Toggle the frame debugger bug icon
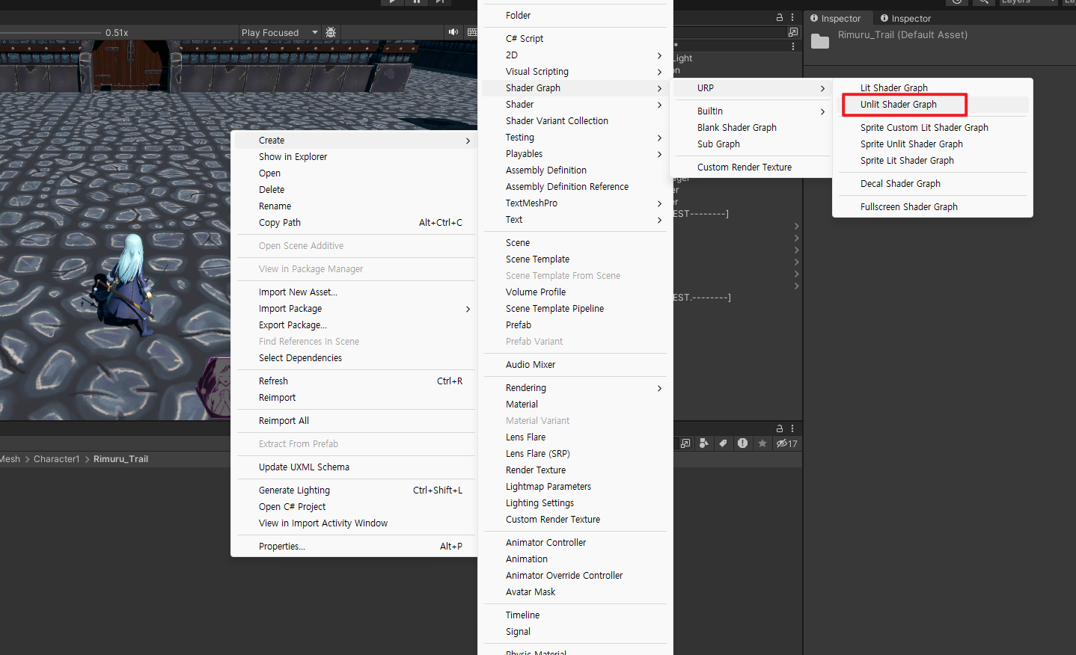The image size is (1076, 655). [x=331, y=32]
